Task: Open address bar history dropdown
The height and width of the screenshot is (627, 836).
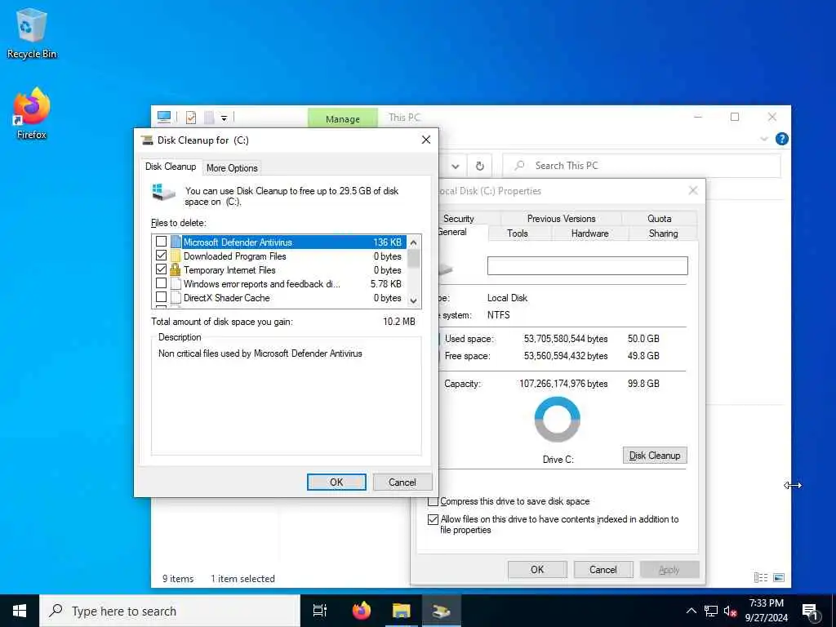Action: point(456,166)
